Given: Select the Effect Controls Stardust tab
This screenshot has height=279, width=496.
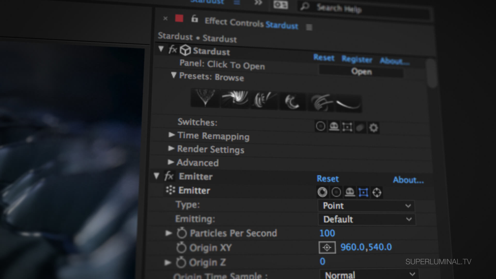Looking at the screenshot, I should [x=251, y=23].
